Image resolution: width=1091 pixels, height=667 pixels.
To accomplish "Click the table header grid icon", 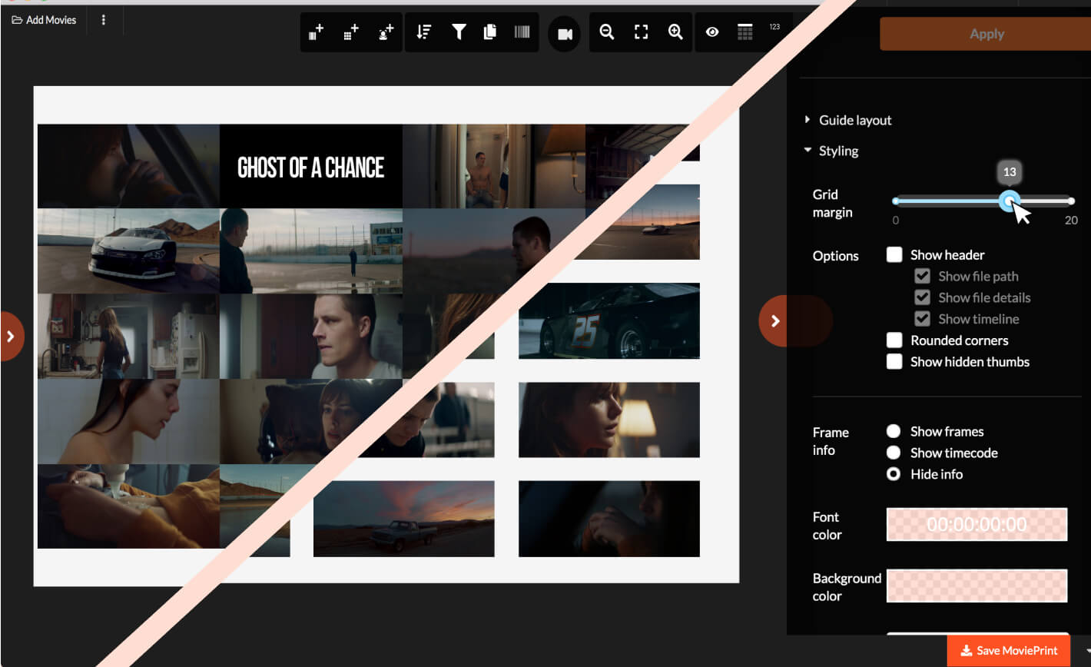I will pyautogui.click(x=744, y=32).
